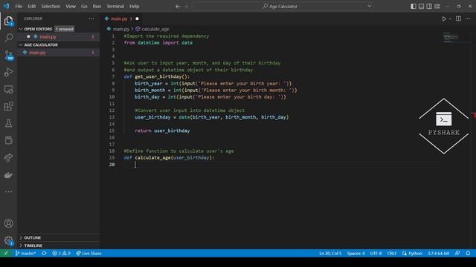
Task: Run Python file with play button
Action: point(444,19)
